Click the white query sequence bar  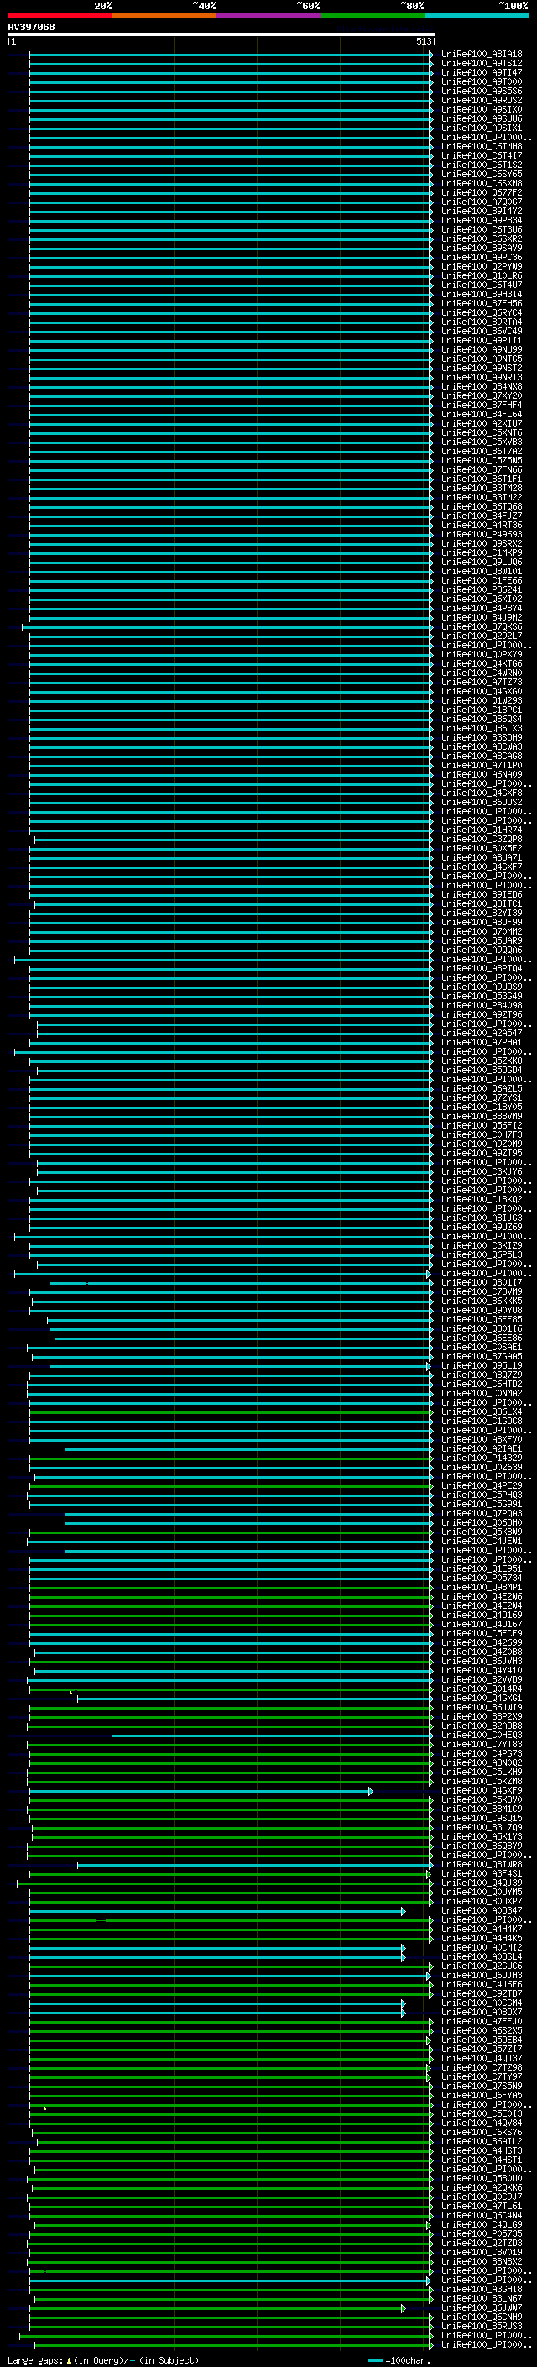click(222, 34)
